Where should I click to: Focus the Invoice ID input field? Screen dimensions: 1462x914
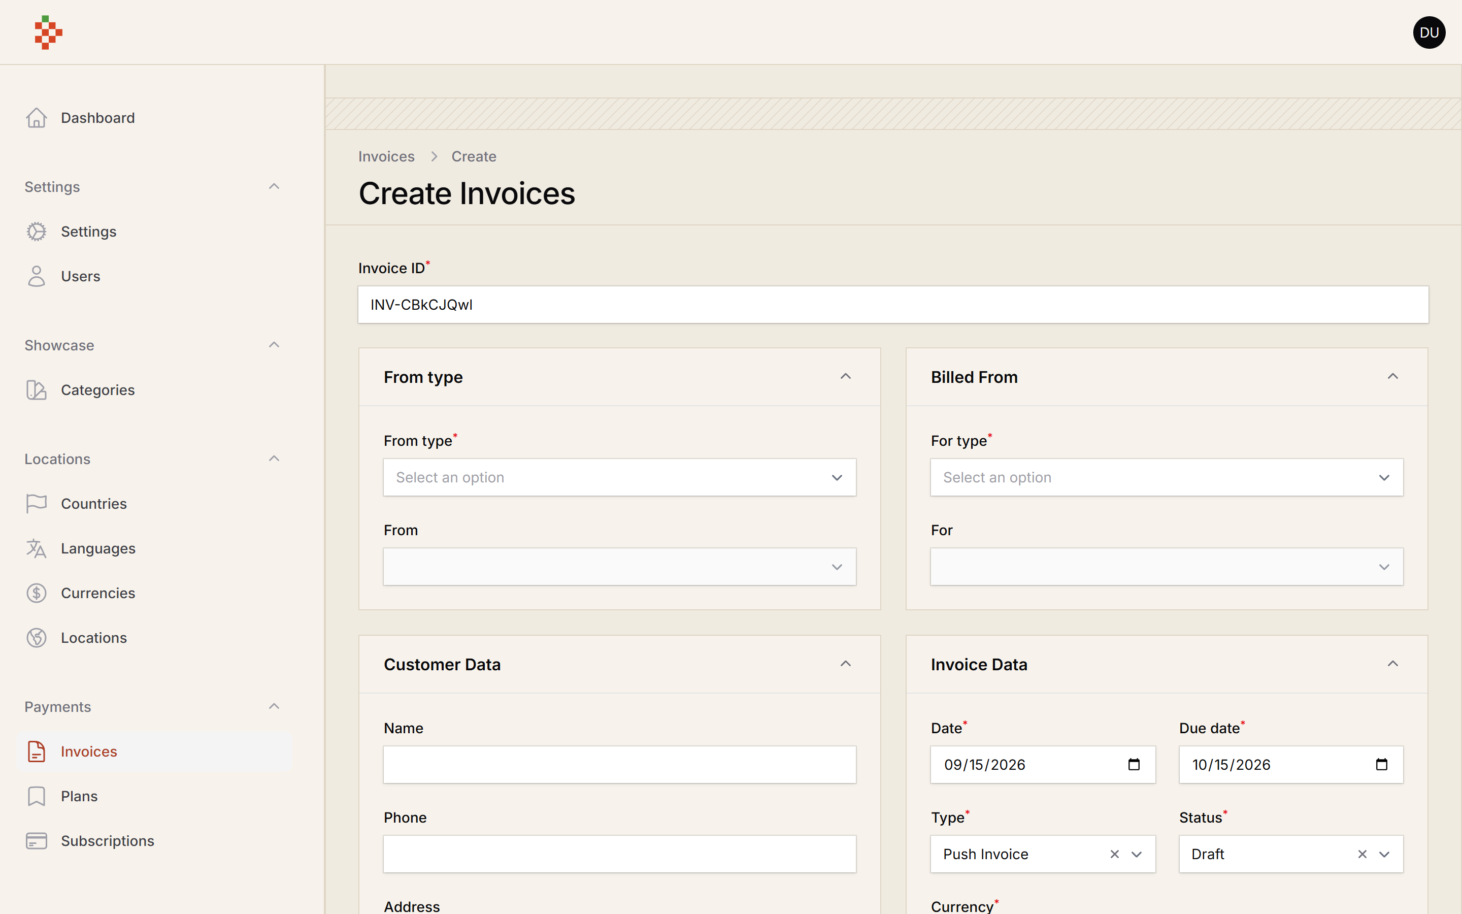tap(893, 305)
